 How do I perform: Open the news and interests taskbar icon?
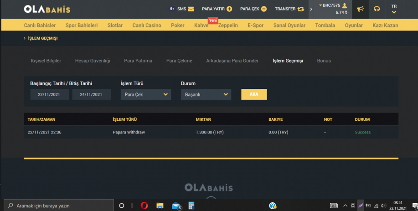tap(334, 206)
